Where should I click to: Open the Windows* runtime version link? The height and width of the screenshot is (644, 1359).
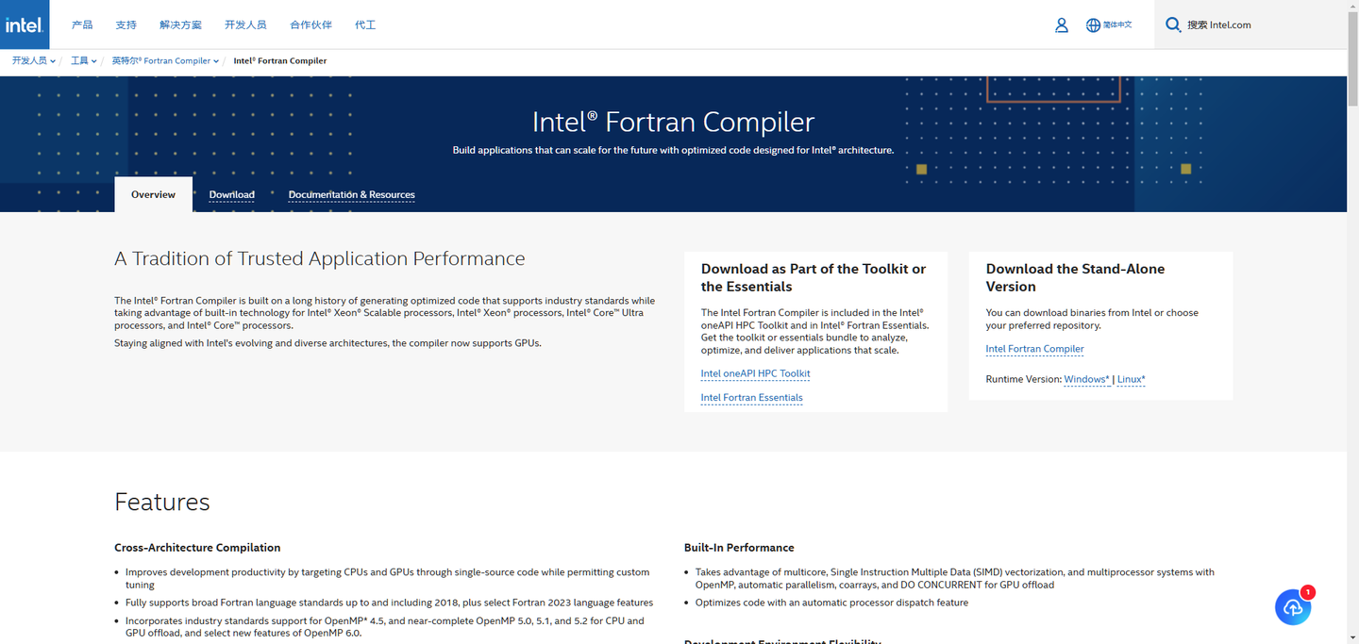click(x=1086, y=379)
